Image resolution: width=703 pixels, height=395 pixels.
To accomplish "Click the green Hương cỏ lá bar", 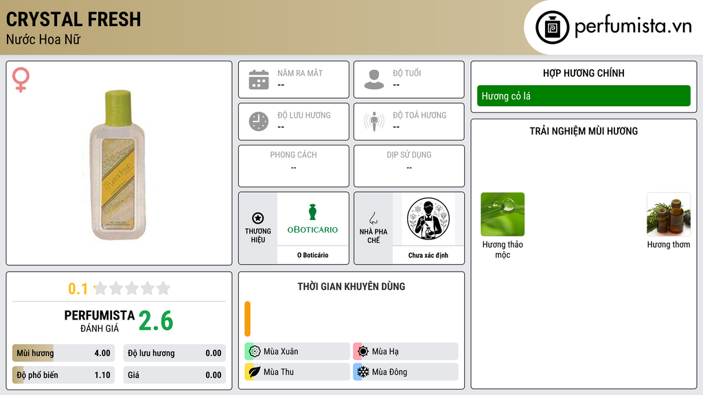I will (x=584, y=96).
